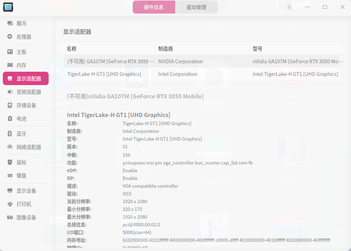Click the Intel Corporation cell in table

coord(178,74)
